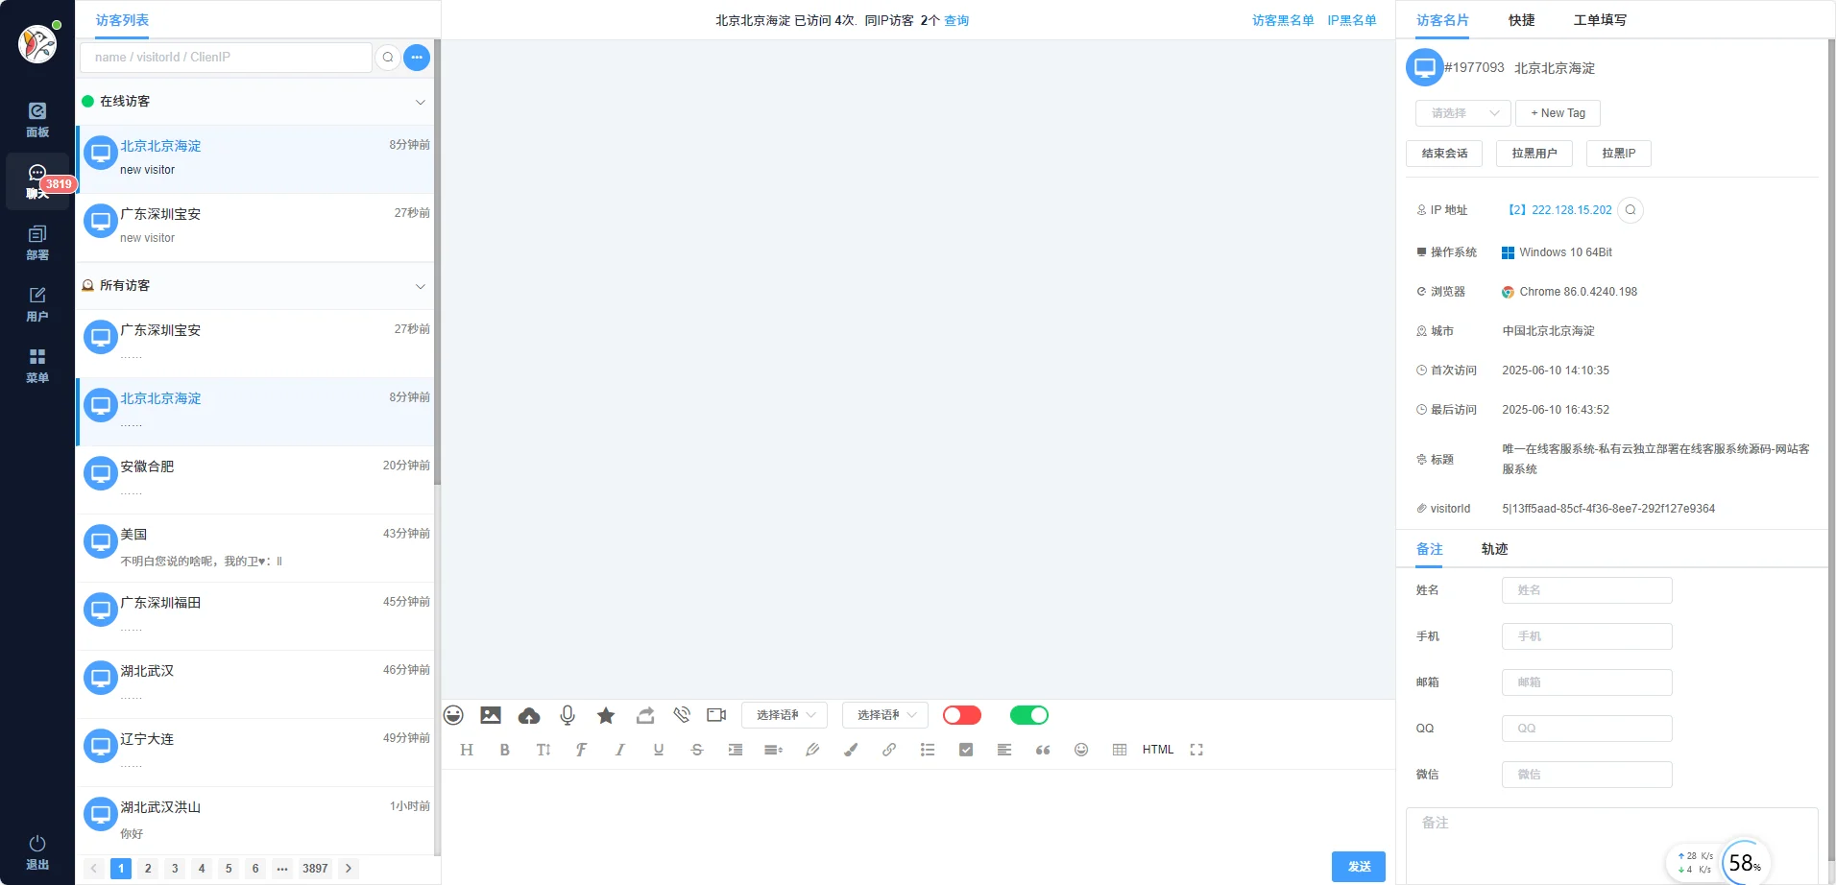Add a tag with + New Tag

point(1558,113)
